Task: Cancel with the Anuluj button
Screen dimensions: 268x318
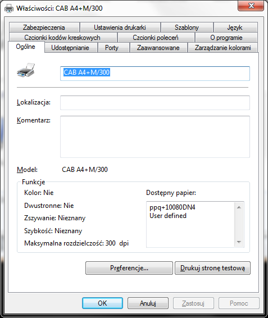Action: click(148, 303)
